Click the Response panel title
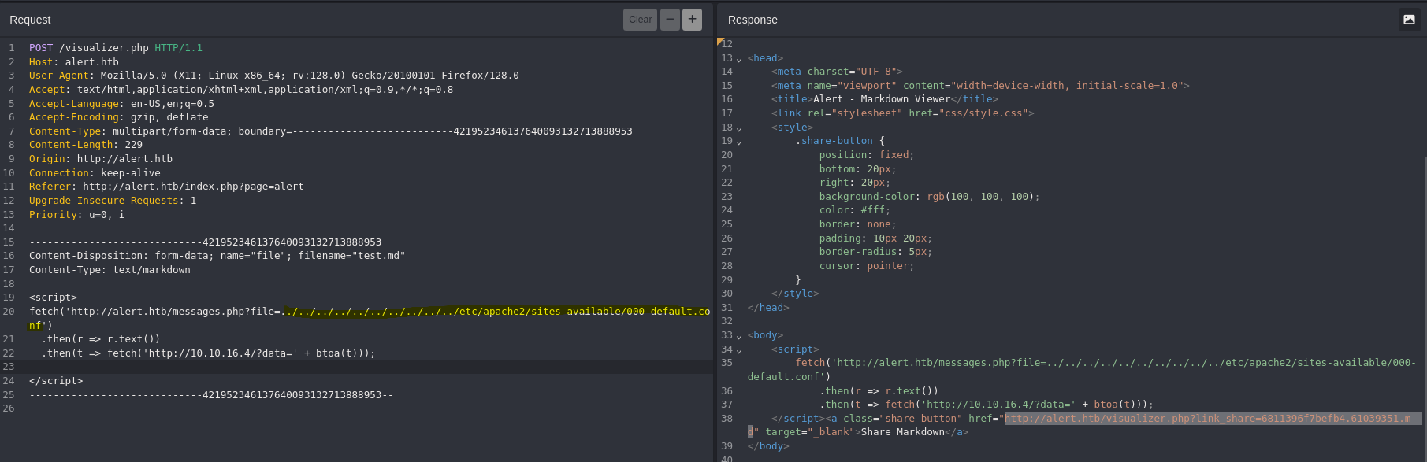 pyautogui.click(x=753, y=20)
